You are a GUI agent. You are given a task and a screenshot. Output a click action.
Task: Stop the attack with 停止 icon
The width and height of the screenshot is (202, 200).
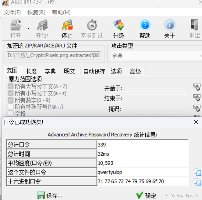coord(67,25)
